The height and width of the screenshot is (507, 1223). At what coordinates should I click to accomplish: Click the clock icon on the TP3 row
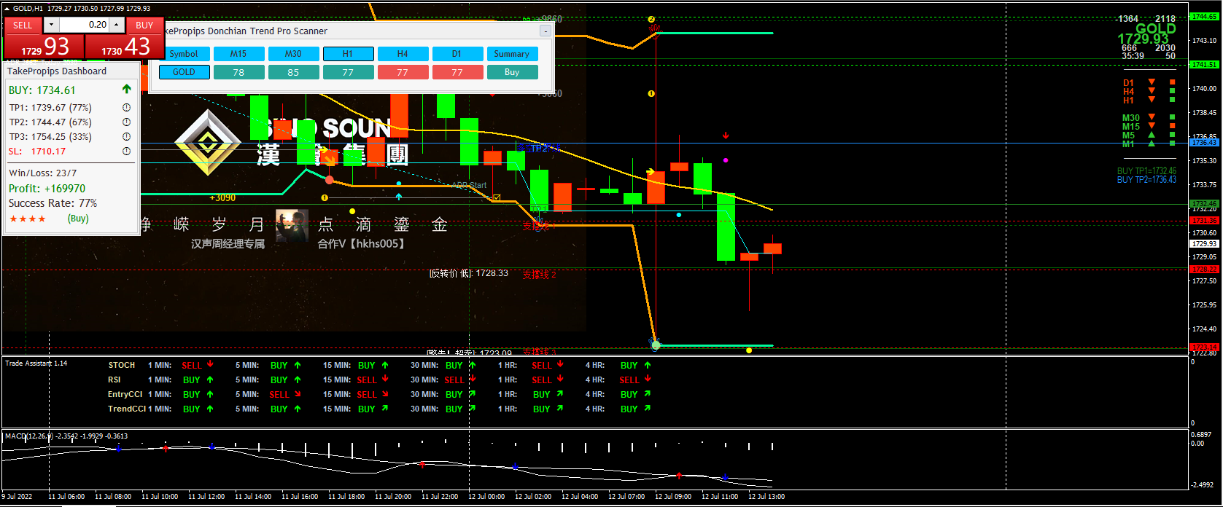[x=126, y=136]
